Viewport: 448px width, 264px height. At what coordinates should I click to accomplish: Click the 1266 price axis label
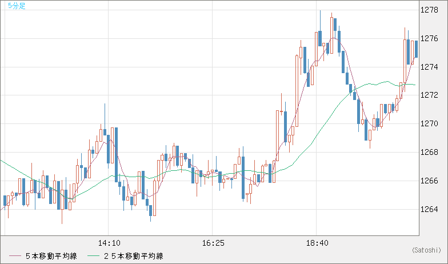(x=429, y=181)
